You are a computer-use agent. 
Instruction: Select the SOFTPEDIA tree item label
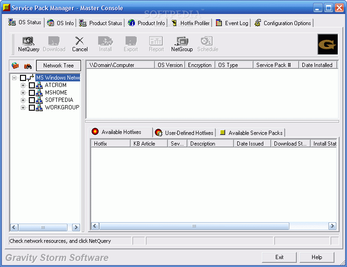pos(59,100)
